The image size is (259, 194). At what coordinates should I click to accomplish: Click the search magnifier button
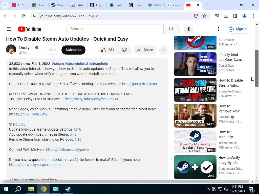(x=171, y=29)
